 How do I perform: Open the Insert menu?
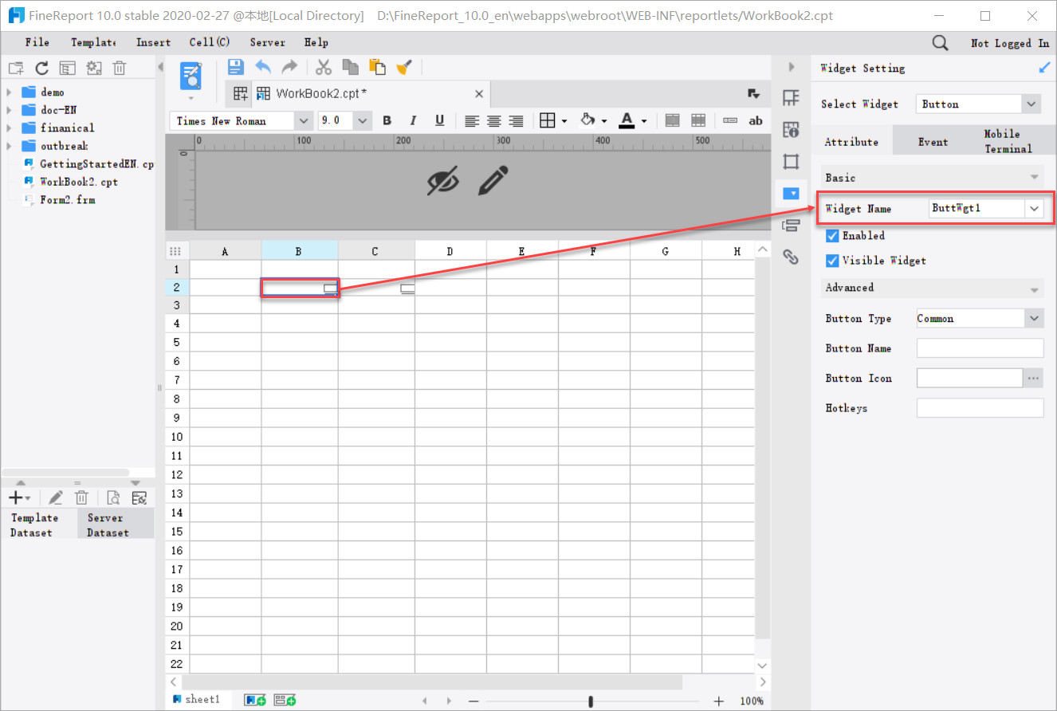click(153, 42)
